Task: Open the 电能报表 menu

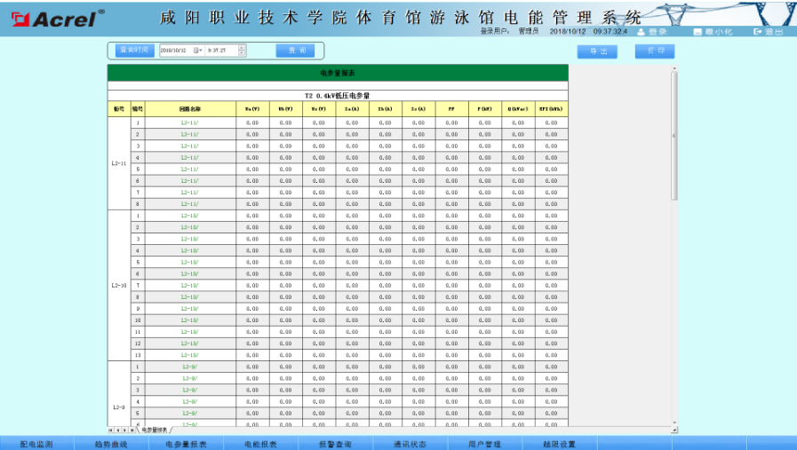Action: coord(260,444)
